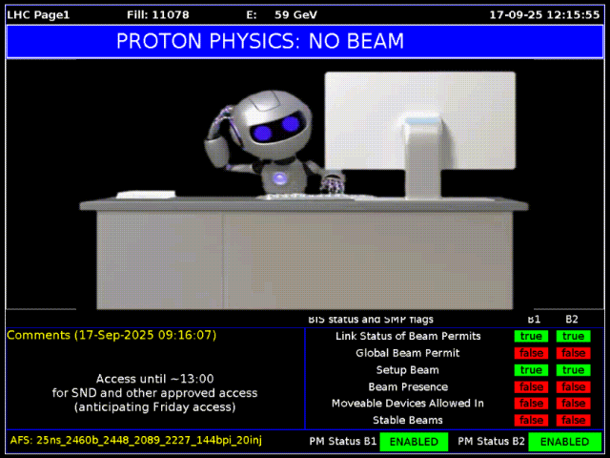610x458 pixels.
Task: Click the AFS filling scheme text
Action: (135, 441)
